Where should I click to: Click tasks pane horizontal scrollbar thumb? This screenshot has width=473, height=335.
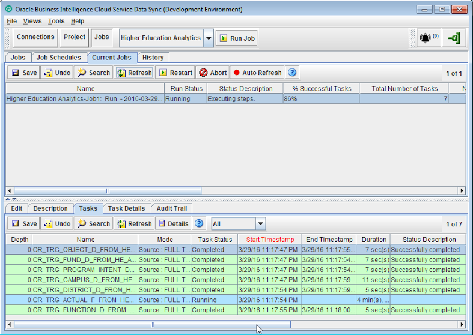(x=152, y=324)
